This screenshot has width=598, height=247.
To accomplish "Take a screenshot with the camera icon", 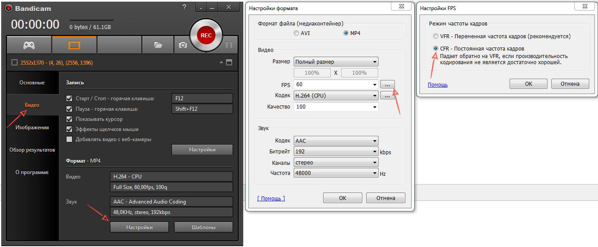I will coord(183,45).
